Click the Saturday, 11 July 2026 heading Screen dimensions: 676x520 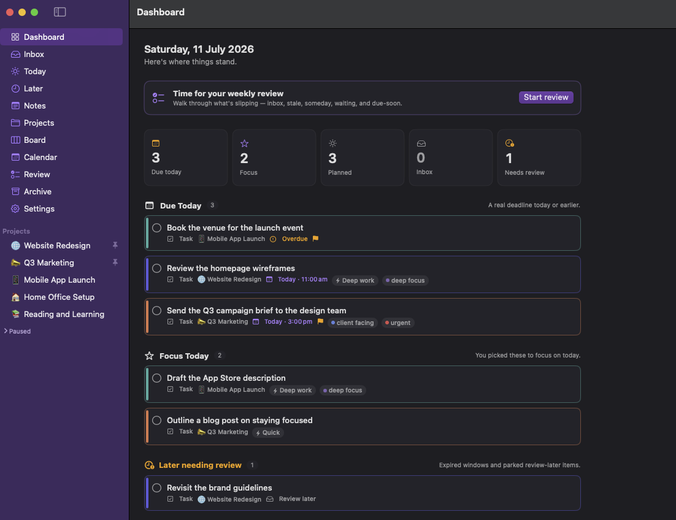click(199, 49)
